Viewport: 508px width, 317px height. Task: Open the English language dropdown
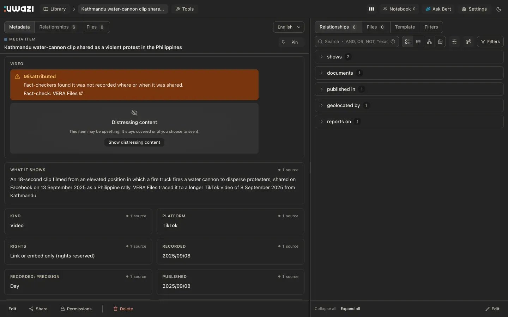click(x=289, y=27)
